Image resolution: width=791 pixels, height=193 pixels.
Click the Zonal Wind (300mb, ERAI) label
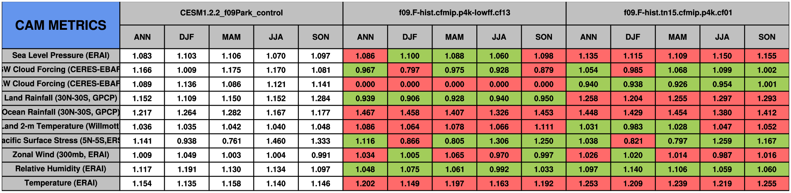click(61, 155)
